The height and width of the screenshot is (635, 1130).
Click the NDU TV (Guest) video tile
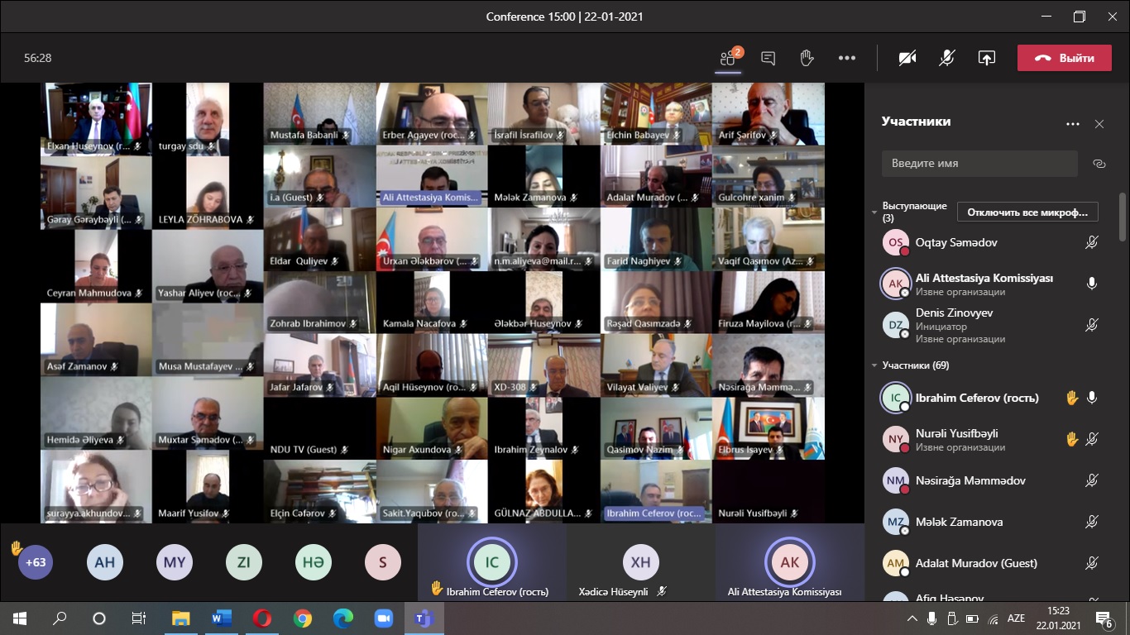point(320,428)
